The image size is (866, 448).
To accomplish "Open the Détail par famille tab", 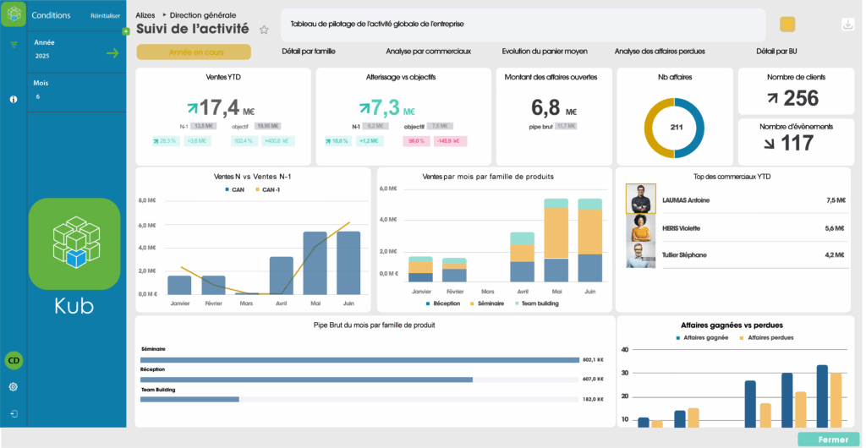I will 309,52.
